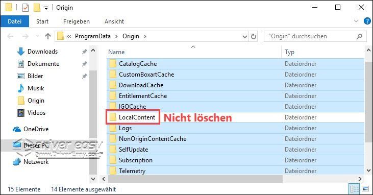373x195 pixels.
Task: Open the Origin quick access folder
Action: tap(36, 101)
